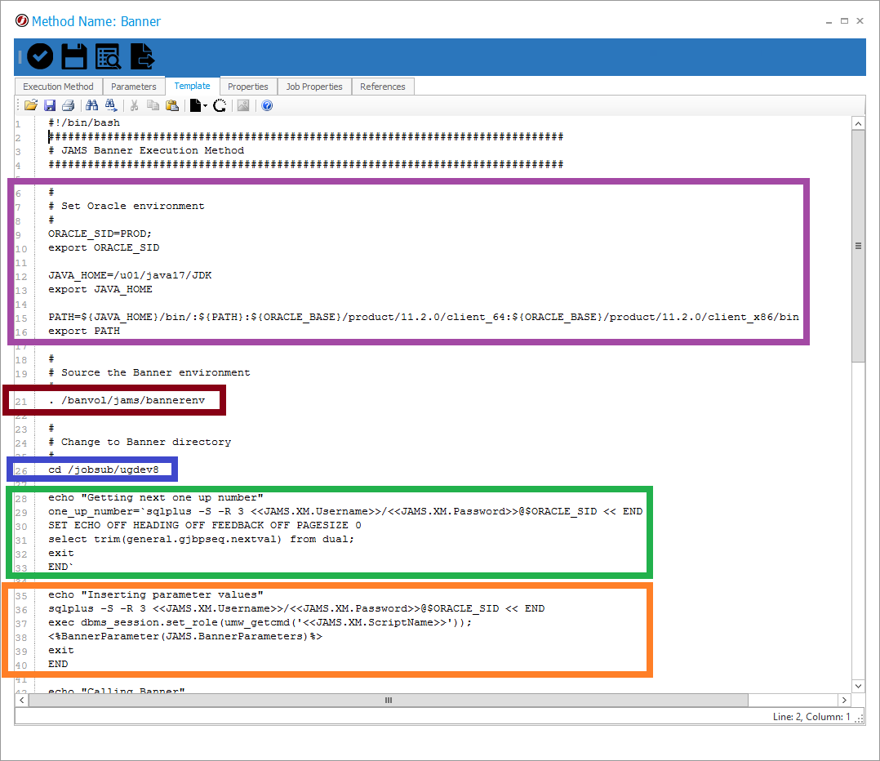
Task: Open help with the blue question mark icon
Action: 267,105
